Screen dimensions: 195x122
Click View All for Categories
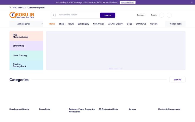(x=177, y=79)
